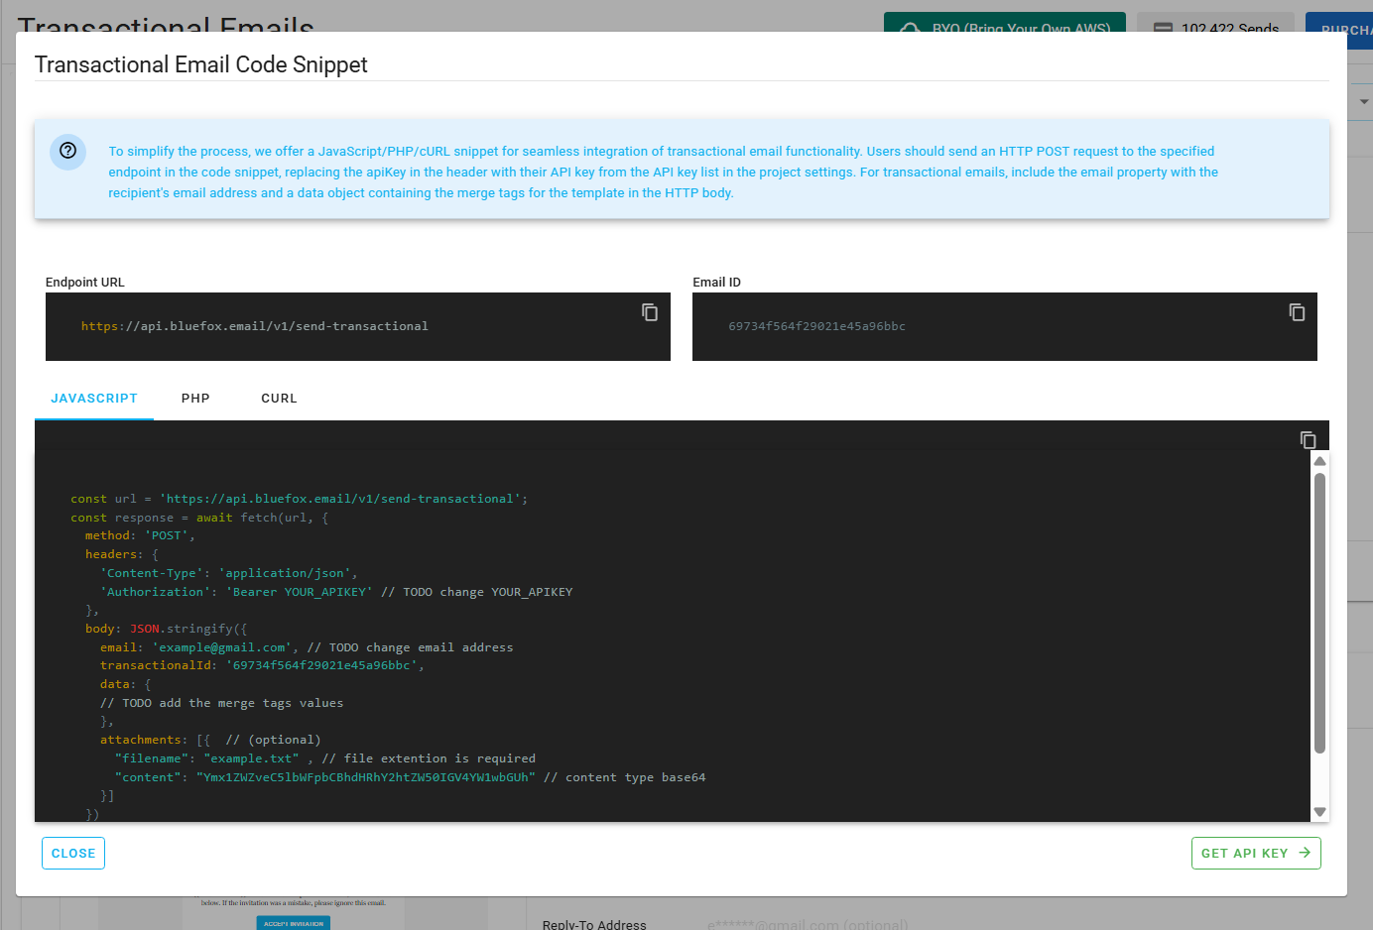Copy the Endpoint URL using its copy icon
The image size is (1373, 930).
click(650, 311)
